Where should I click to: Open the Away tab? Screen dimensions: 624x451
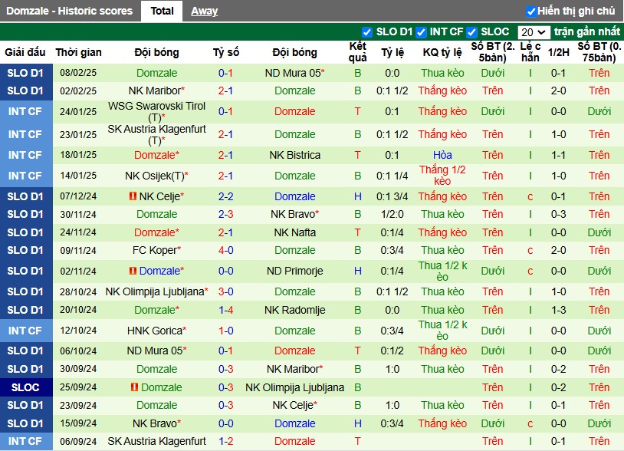pos(204,12)
